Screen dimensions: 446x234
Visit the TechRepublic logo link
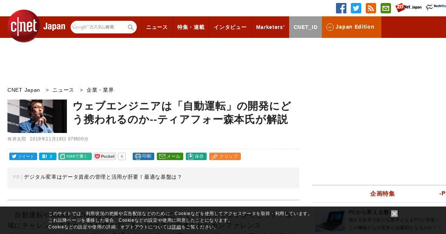pyautogui.click(x=436, y=7)
